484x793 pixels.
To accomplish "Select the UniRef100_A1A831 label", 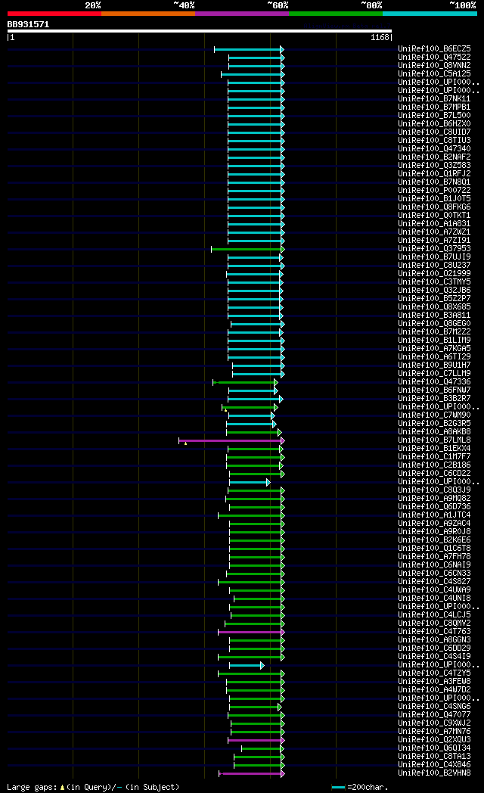I will [x=434, y=223].
